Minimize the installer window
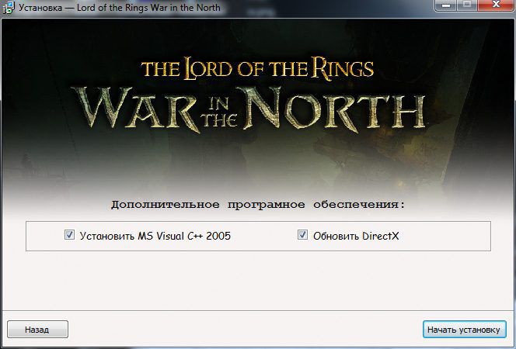516x349 pixels. tap(446, 5)
